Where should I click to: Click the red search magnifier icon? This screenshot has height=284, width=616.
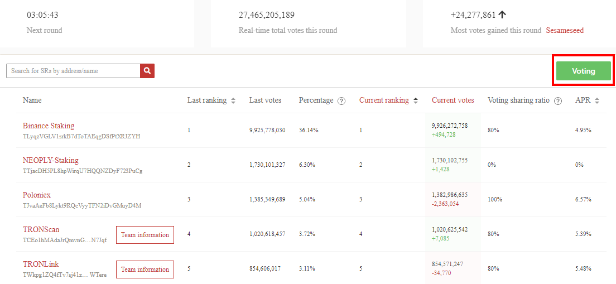click(147, 71)
